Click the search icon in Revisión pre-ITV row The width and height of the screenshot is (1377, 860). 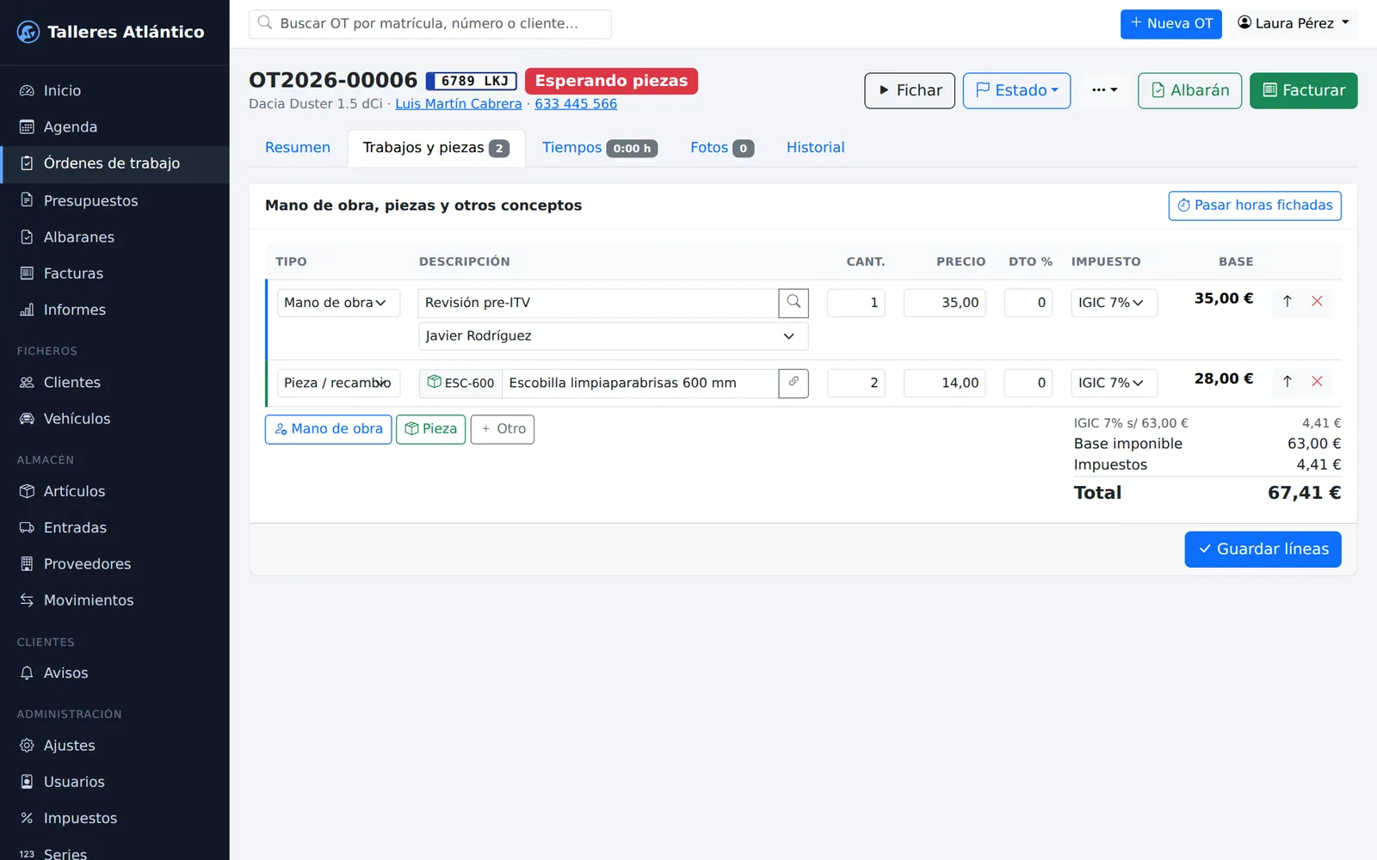point(793,303)
